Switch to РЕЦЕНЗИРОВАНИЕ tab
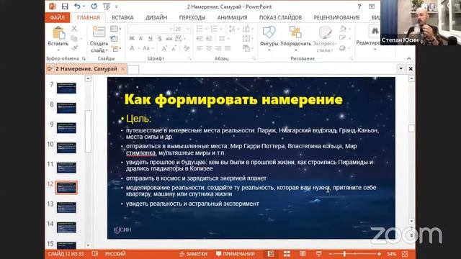The image size is (461, 259). point(336,17)
